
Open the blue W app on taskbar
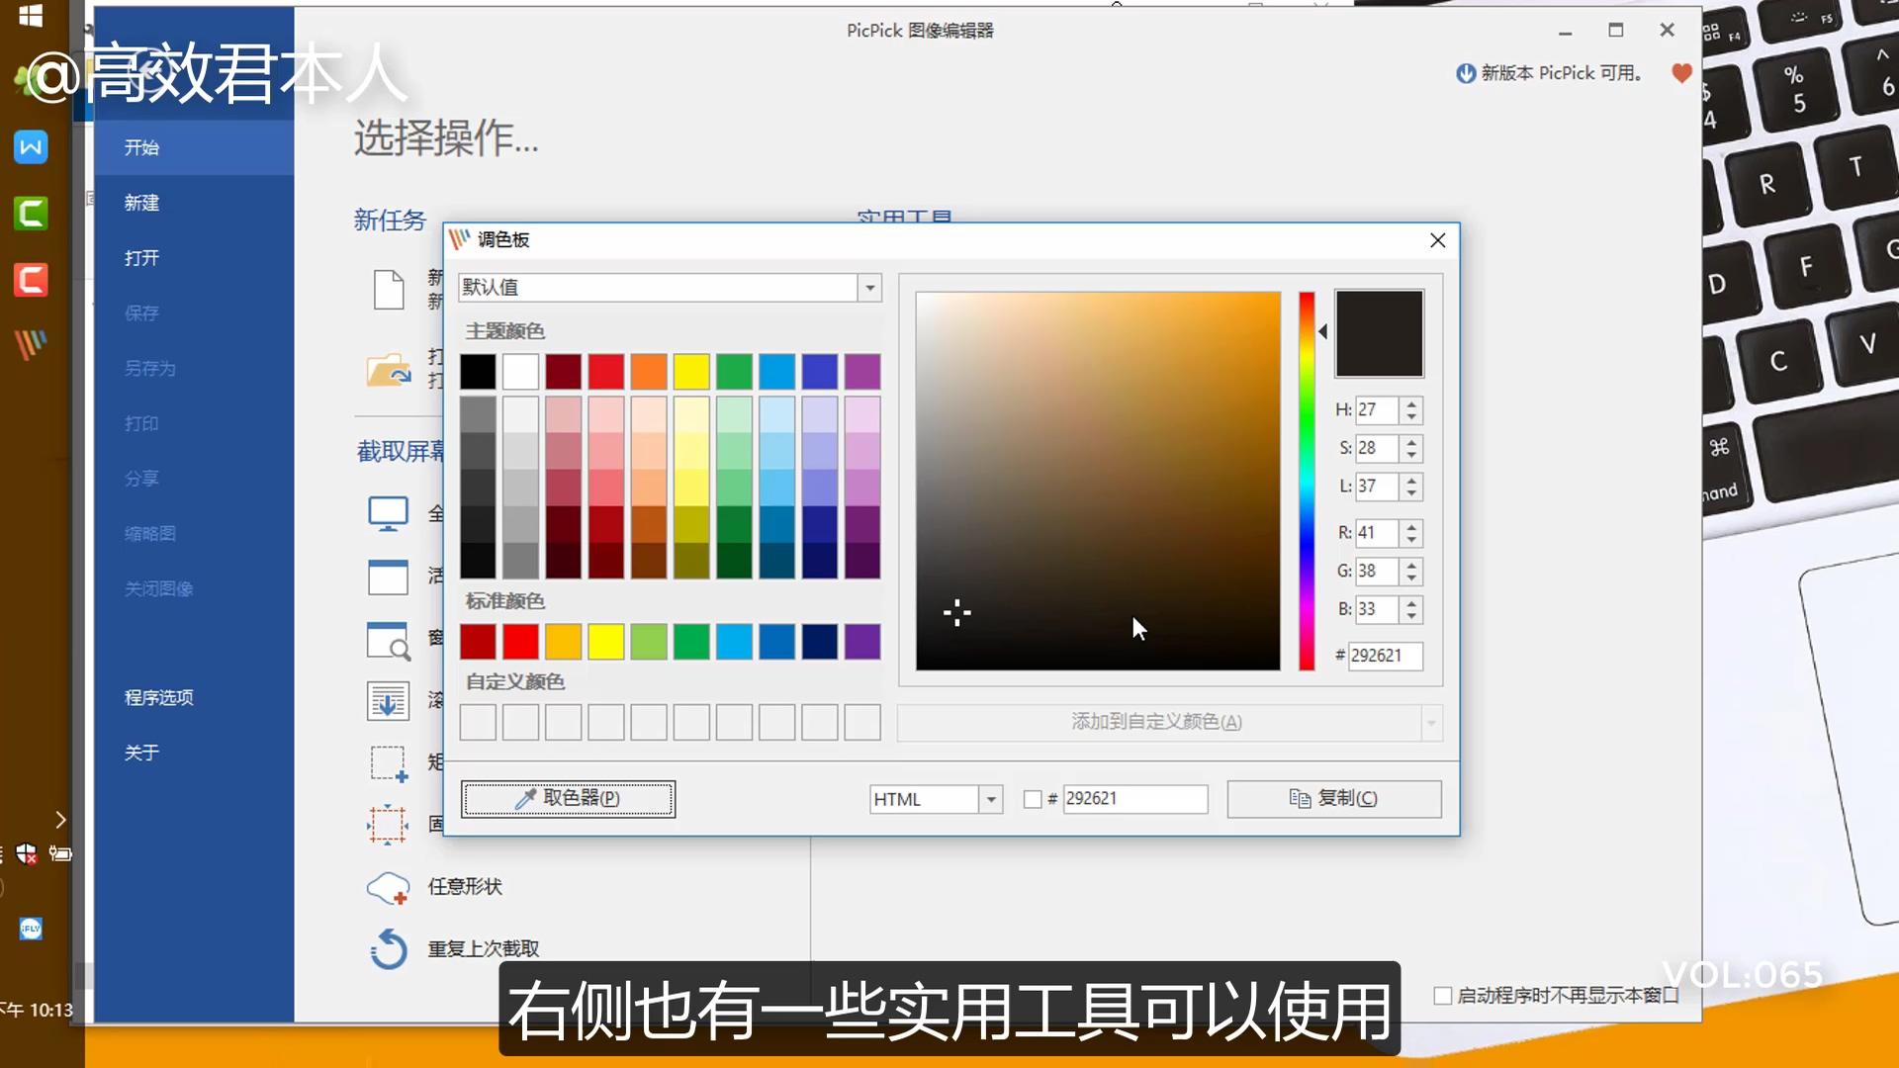click(x=31, y=147)
